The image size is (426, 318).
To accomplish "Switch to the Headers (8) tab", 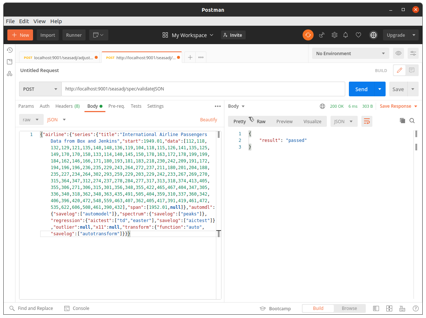I will click(x=67, y=106).
